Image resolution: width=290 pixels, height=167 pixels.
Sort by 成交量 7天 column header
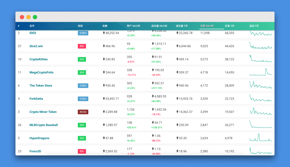point(182,26)
